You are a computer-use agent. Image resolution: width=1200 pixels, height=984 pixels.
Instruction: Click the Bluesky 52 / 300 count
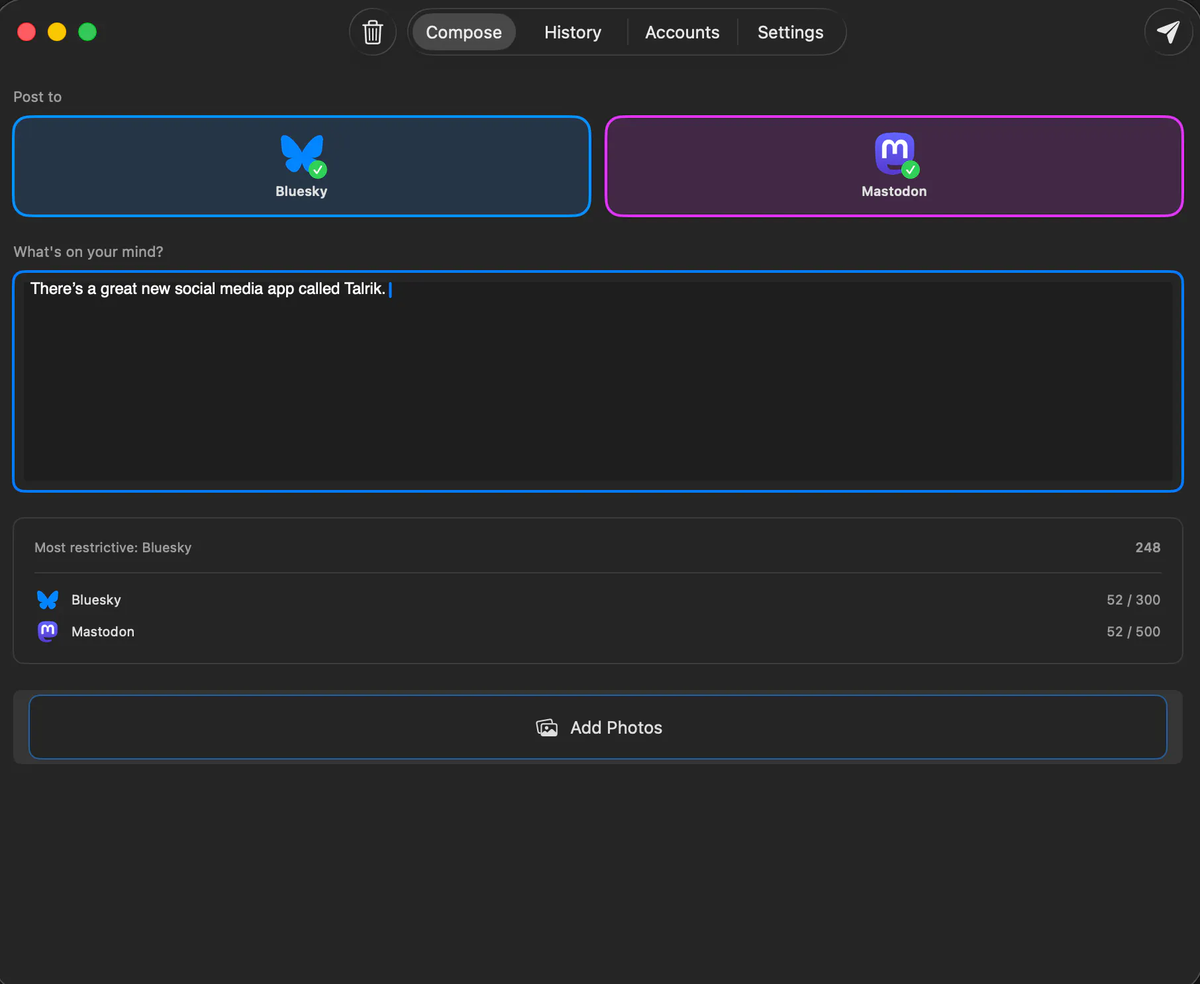click(1133, 600)
